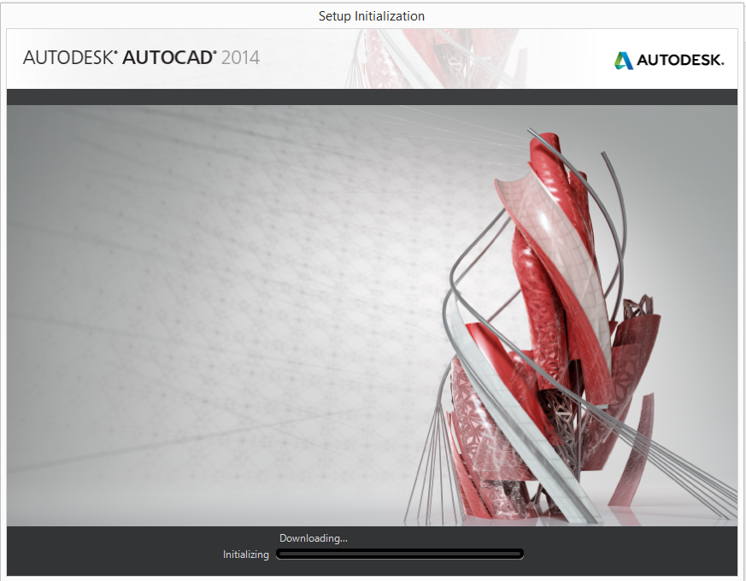Click the installation progress bar

pyautogui.click(x=400, y=553)
